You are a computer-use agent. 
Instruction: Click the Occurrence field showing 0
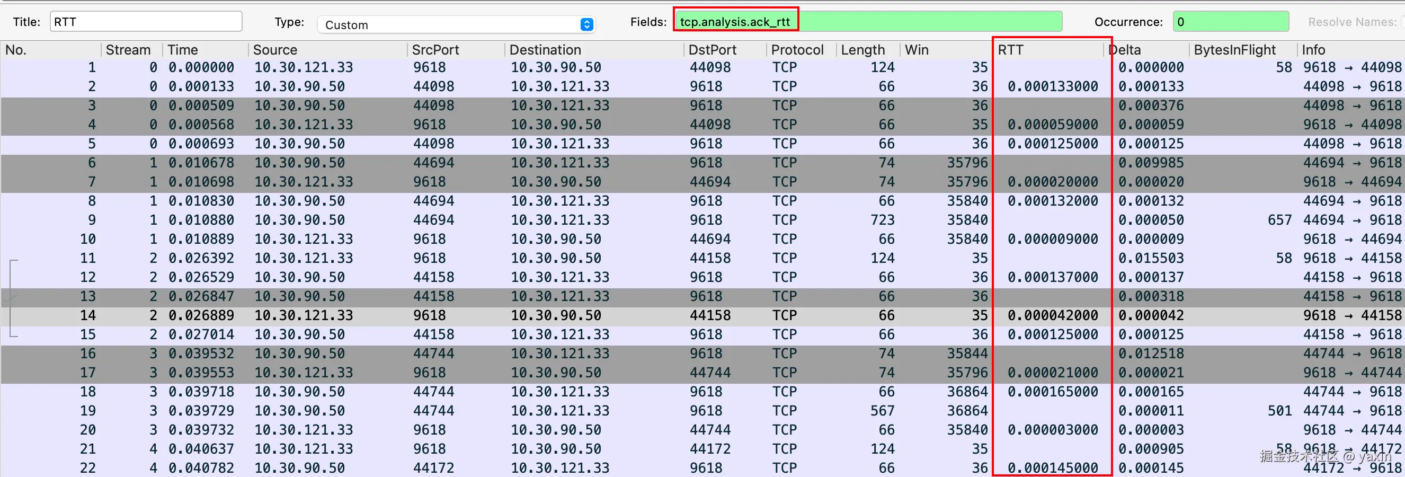[1231, 21]
